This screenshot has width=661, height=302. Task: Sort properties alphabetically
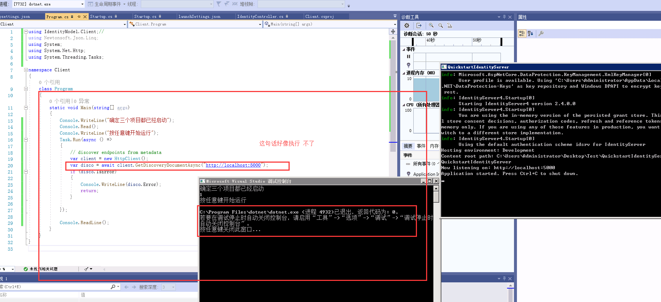coord(530,33)
